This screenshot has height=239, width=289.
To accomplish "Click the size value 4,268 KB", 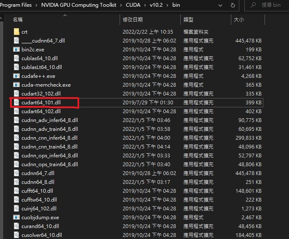I will 252,76.
